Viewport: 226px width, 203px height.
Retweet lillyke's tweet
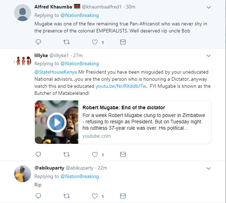[66, 154]
